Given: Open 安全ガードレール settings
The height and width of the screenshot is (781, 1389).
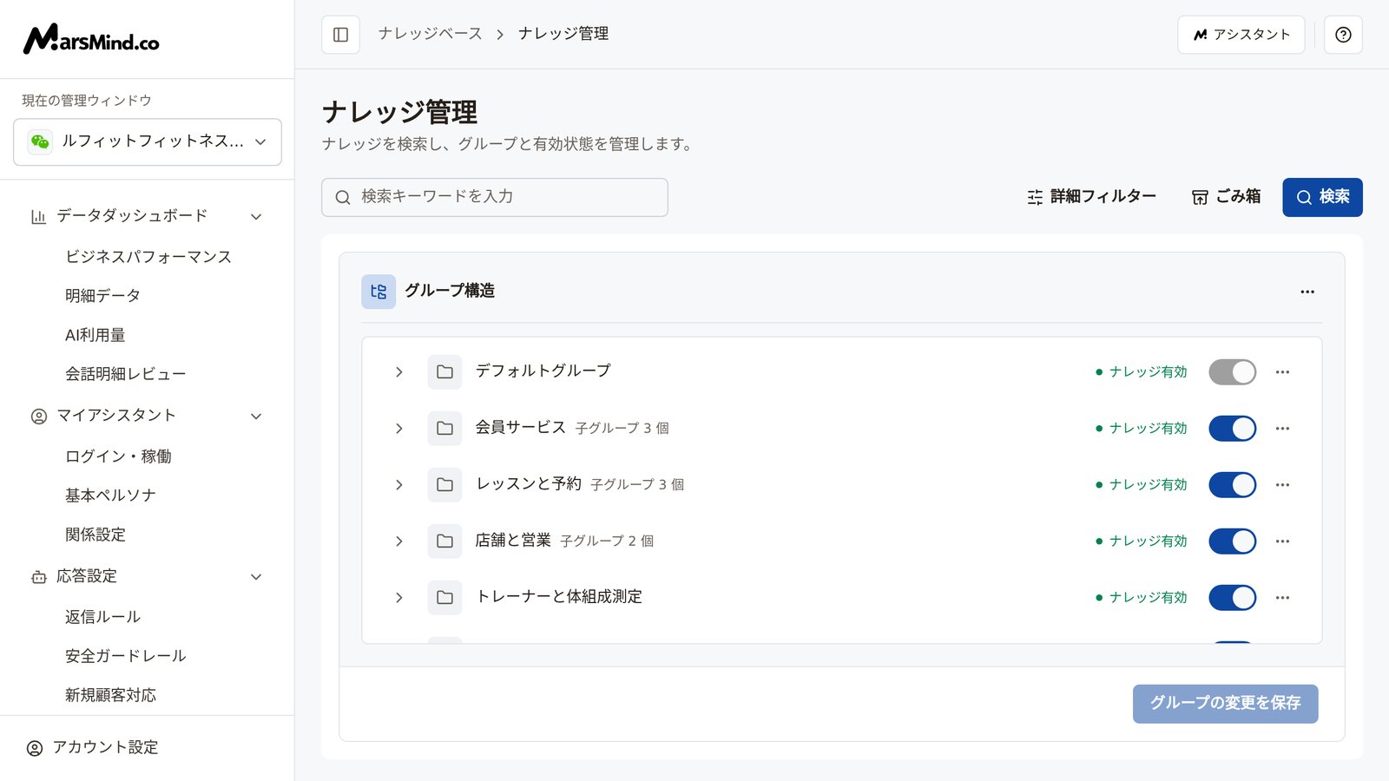Looking at the screenshot, I should tap(126, 656).
